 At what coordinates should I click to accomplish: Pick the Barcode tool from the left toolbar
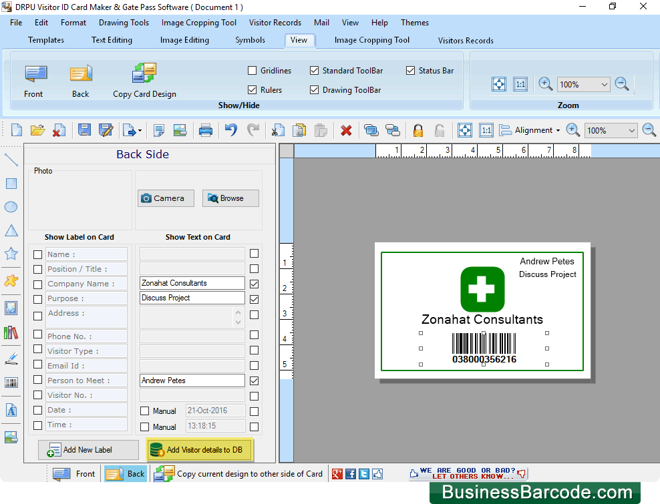11,383
